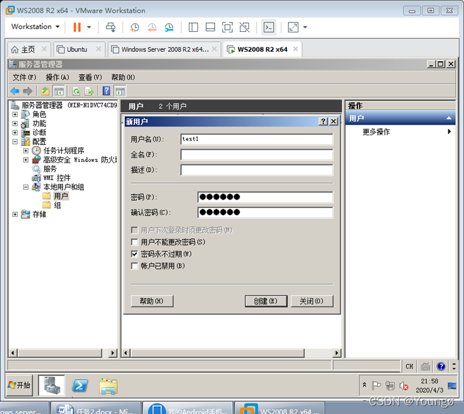
Task: Check 帐户已禁用
Action: click(135, 266)
